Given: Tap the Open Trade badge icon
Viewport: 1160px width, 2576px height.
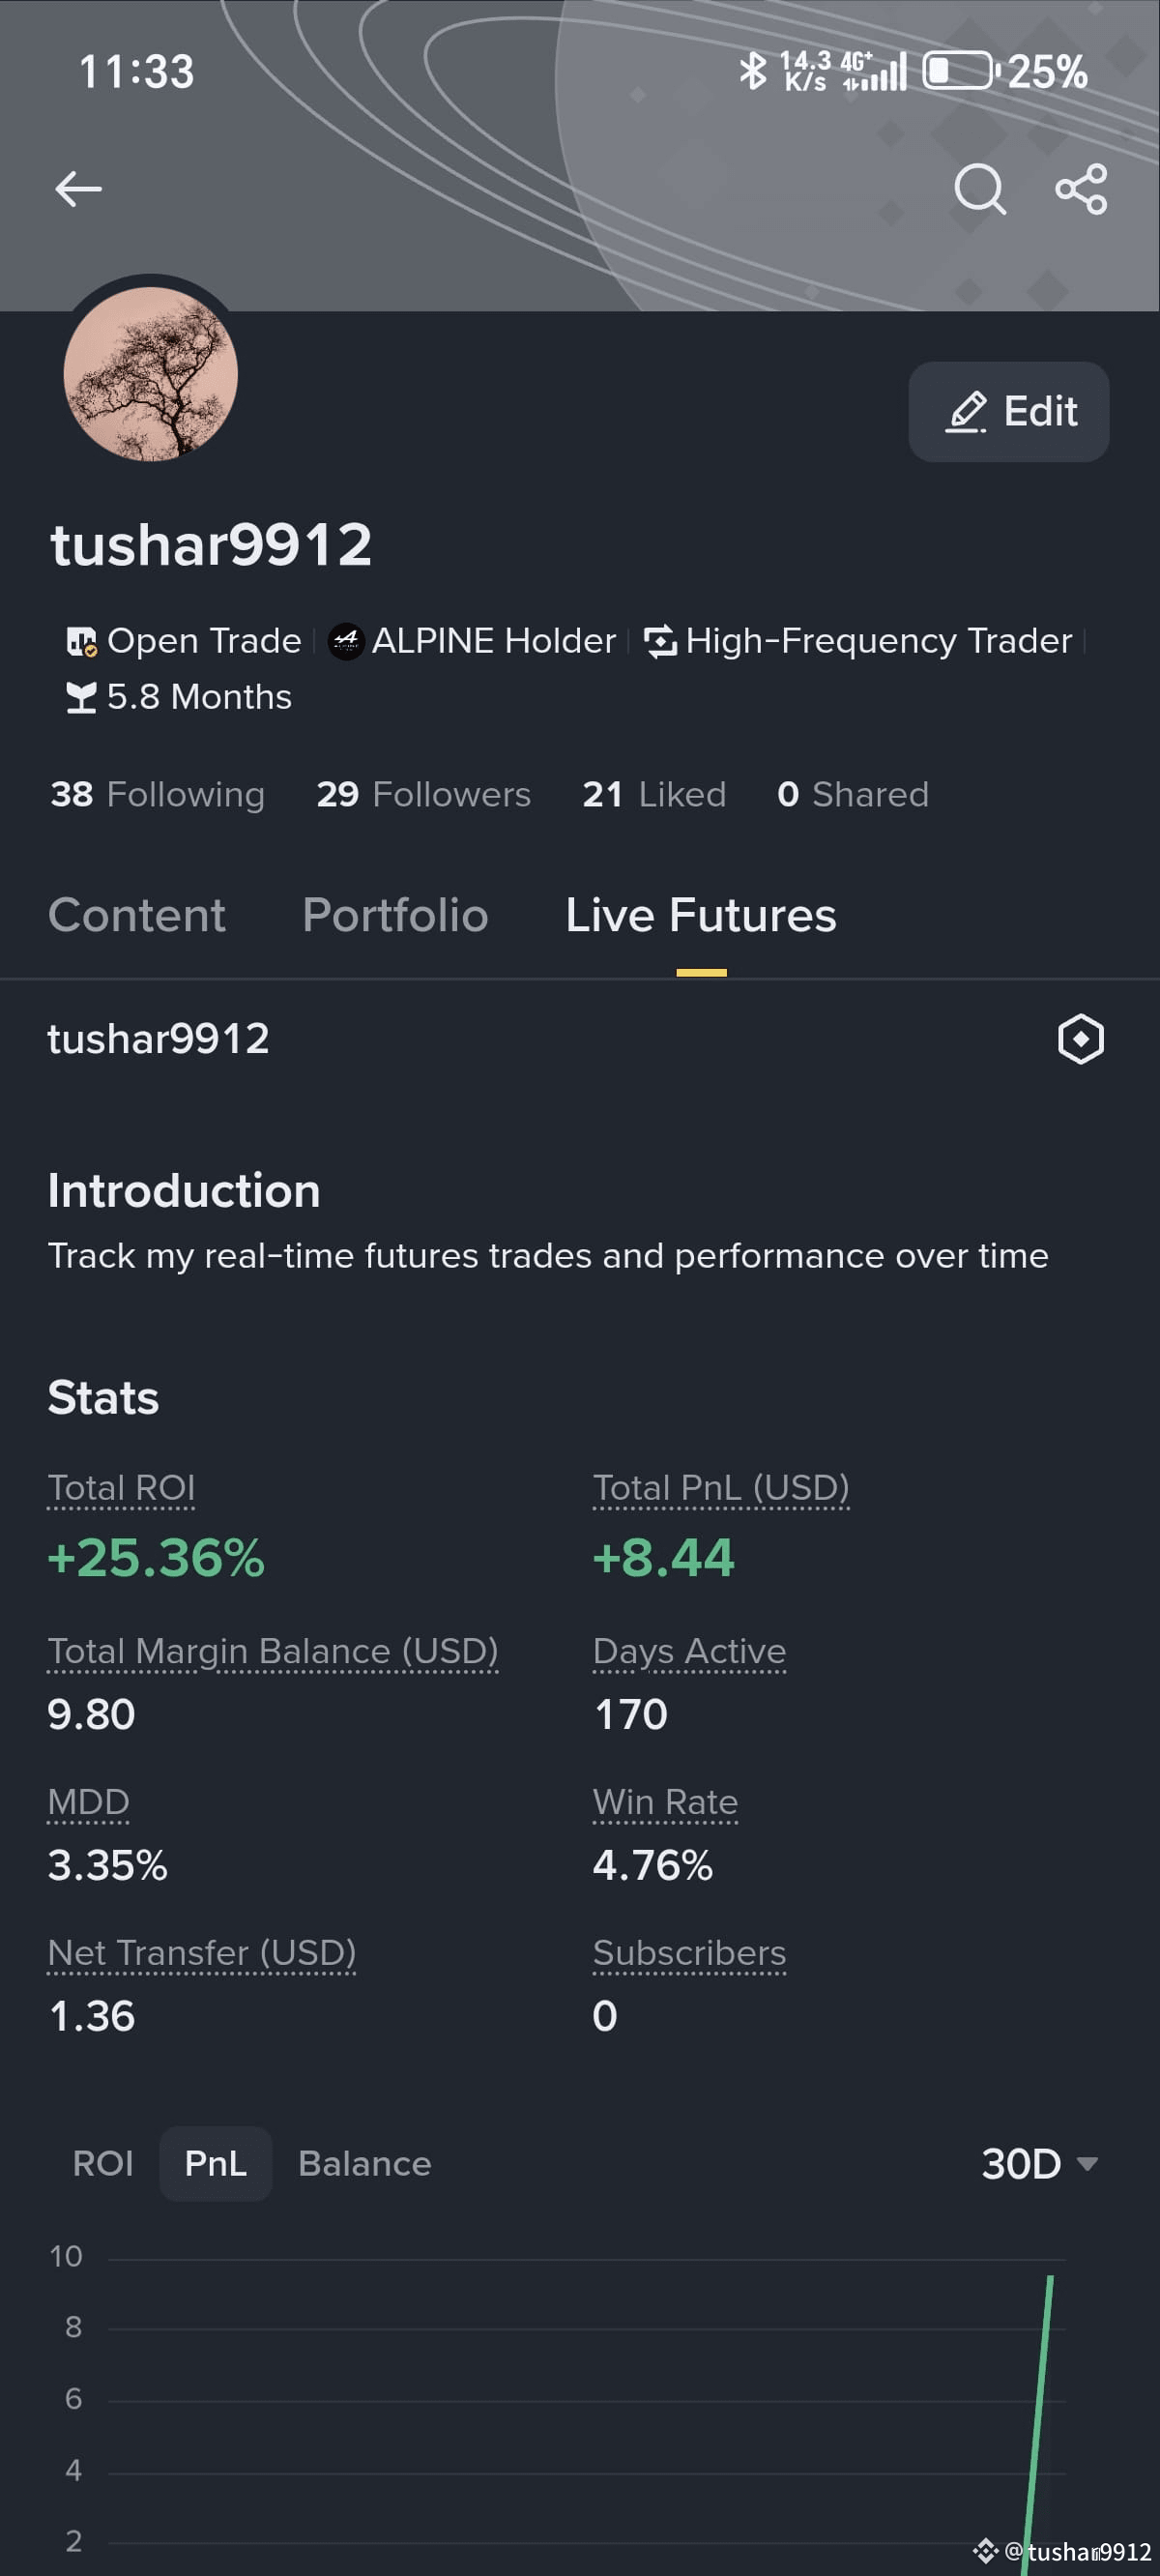Looking at the screenshot, I should tap(81, 641).
